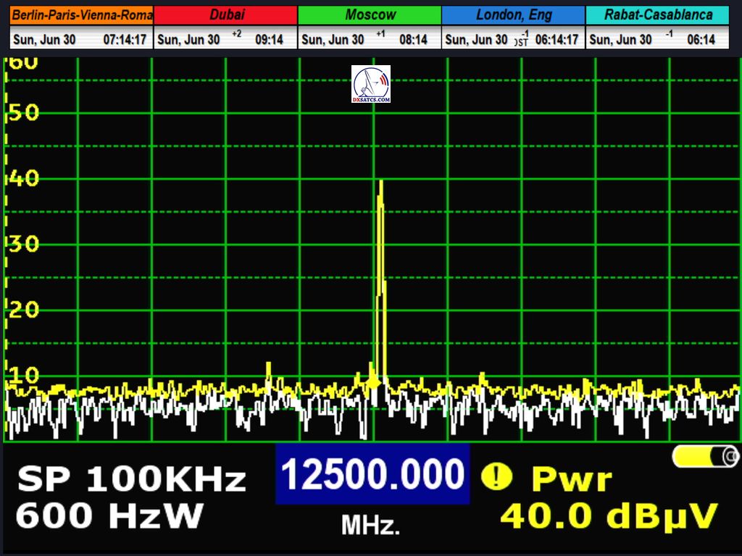
Task: Click the yellow diamond marker on the spectrum
Action: click(373, 382)
